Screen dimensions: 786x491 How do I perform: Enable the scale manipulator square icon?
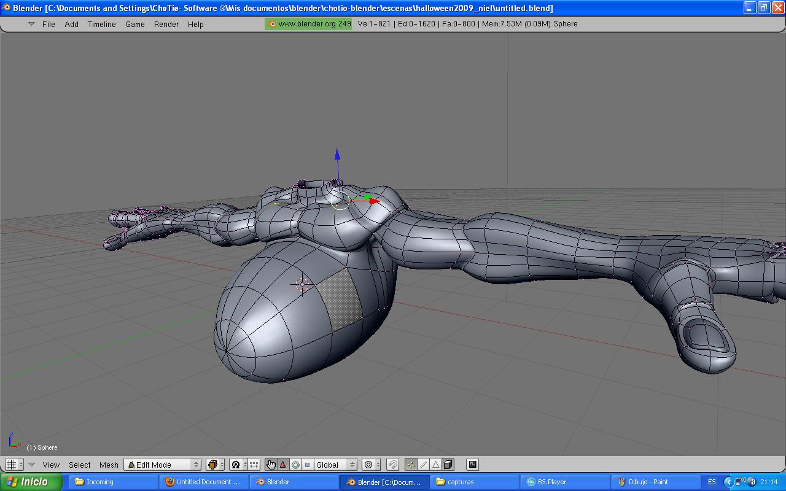(308, 465)
